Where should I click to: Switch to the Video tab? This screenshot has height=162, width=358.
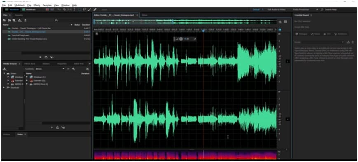[20, 134]
